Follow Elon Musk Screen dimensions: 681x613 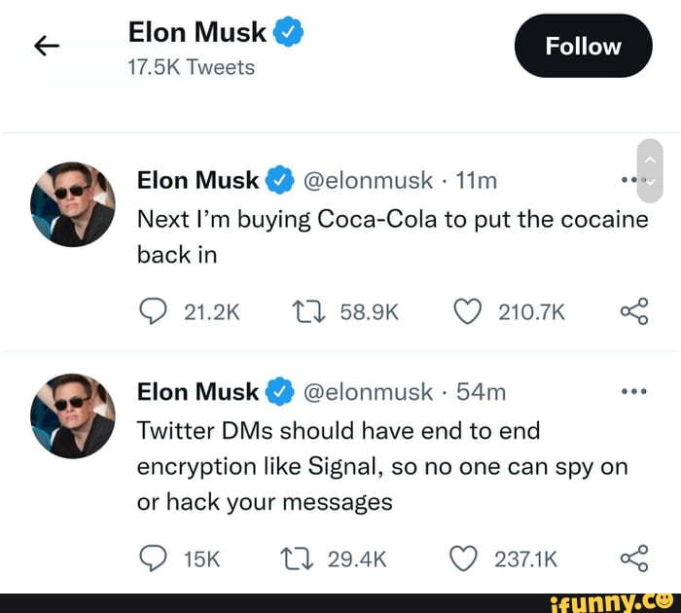(584, 46)
